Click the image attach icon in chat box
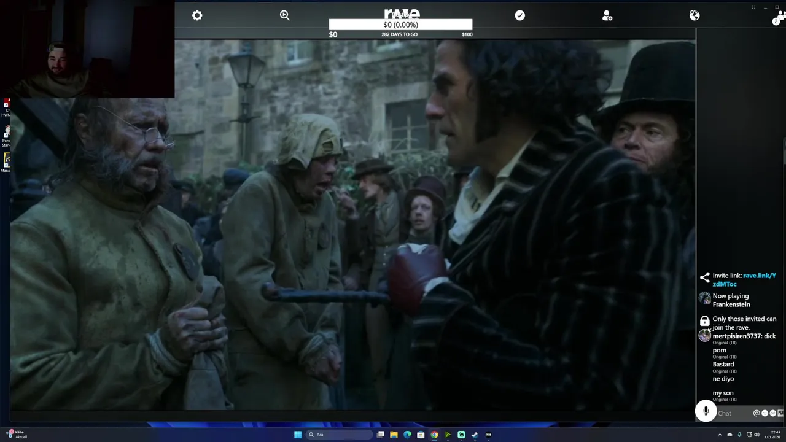Viewport: 786px width, 442px height. click(x=780, y=413)
